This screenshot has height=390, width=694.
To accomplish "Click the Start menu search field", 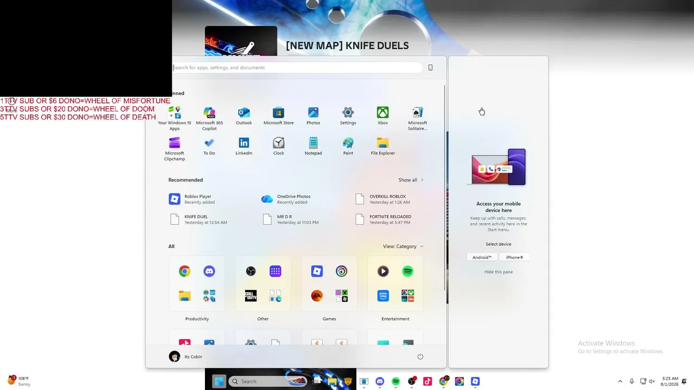I will tap(297, 68).
